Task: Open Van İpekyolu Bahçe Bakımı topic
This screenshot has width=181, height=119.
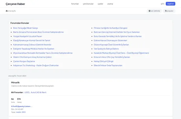Action: click(x=106, y=49)
